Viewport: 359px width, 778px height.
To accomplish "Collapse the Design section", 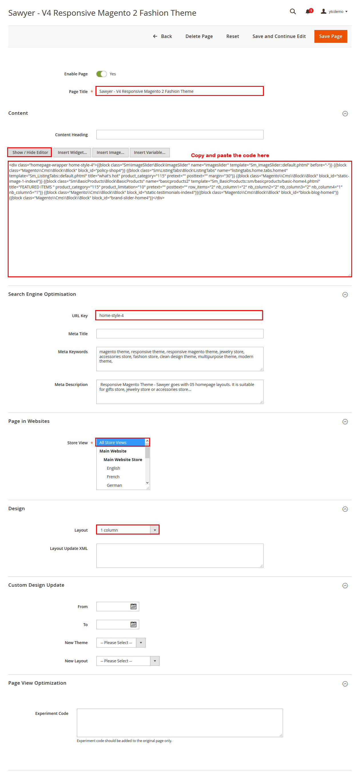I will tap(345, 509).
